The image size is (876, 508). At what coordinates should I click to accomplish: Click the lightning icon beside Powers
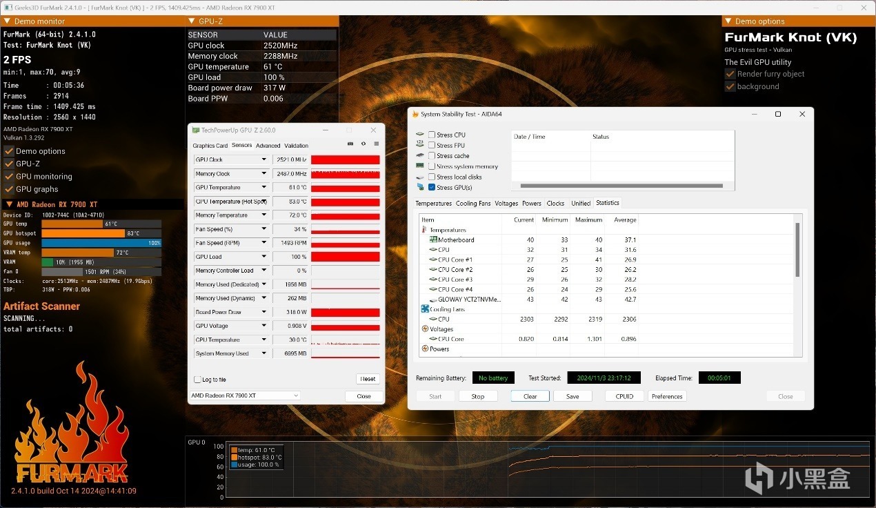pos(424,349)
